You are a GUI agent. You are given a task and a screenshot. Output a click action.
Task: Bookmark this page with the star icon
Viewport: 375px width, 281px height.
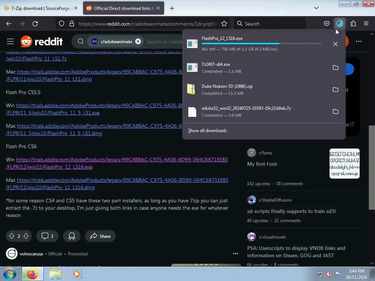(x=224, y=24)
